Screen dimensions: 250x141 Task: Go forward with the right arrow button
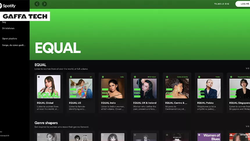pyautogui.click(x=44, y=4)
